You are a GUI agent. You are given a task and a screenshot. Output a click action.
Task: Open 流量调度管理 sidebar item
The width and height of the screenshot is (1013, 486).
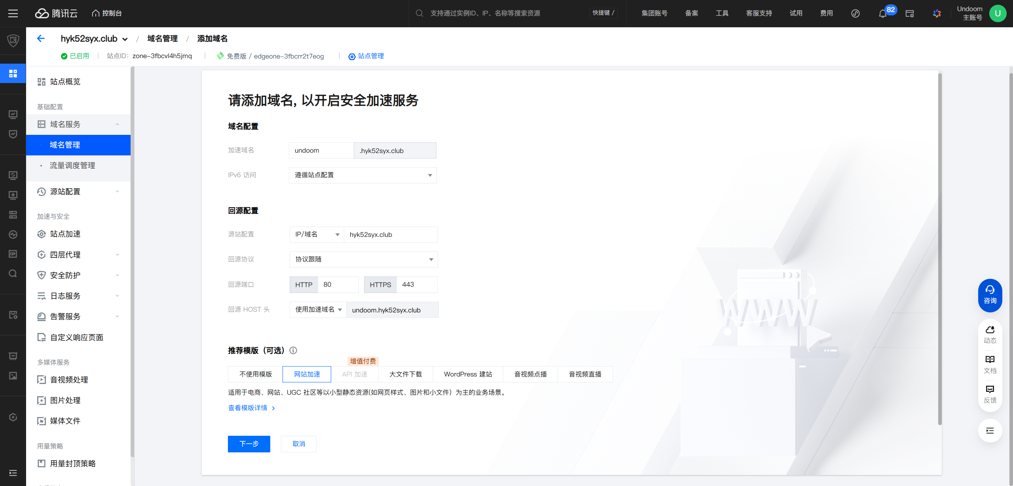point(72,166)
